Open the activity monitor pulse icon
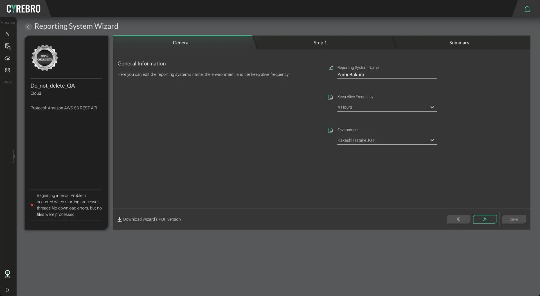This screenshot has width=540, height=296. (x=8, y=34)
